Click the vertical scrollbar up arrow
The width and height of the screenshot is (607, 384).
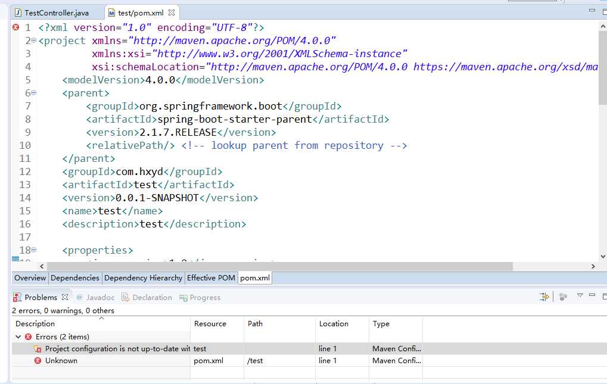(603, 26)
